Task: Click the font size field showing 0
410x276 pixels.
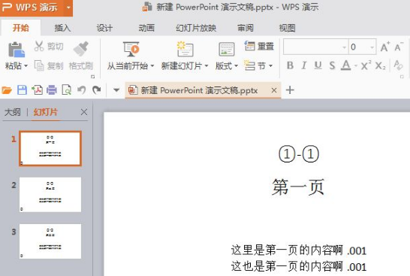Action: pos(359,47)
